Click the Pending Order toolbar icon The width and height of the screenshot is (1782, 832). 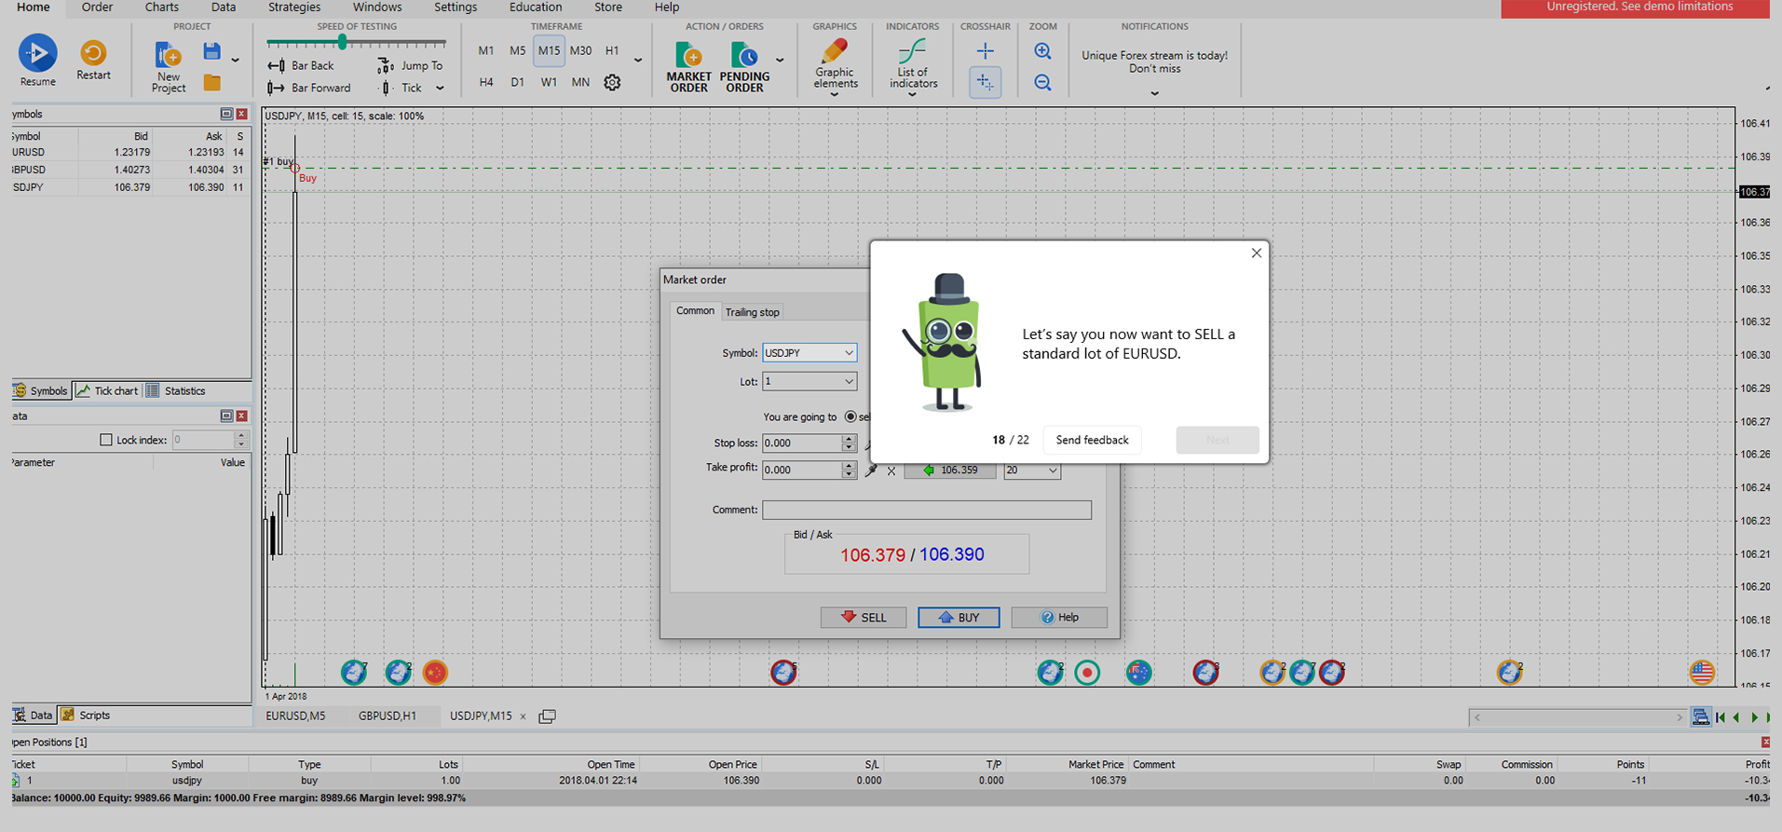(x=744, y=55)
